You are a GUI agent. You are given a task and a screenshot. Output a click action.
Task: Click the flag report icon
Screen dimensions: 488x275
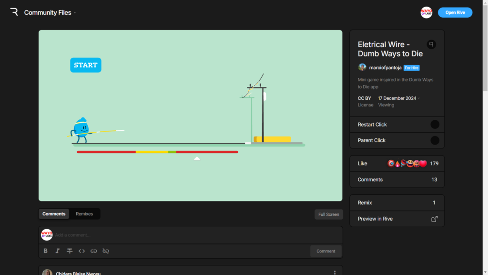pos(431,44)
